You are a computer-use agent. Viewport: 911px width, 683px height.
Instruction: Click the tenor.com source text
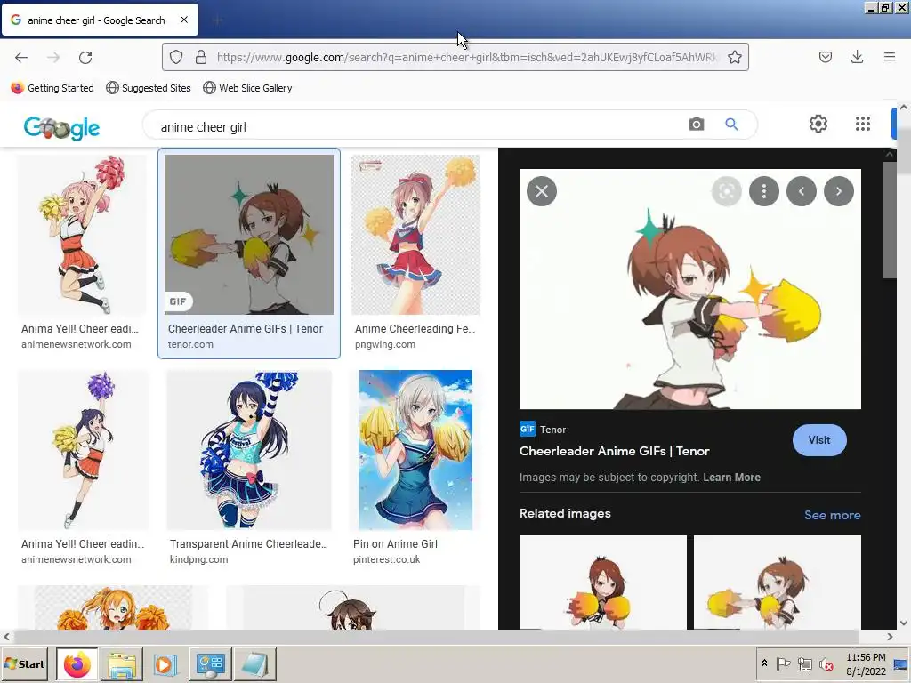coord(190,344)
